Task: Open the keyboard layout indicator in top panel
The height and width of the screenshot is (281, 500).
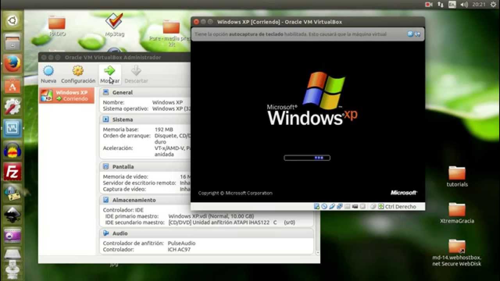Action: click(452, 5)
